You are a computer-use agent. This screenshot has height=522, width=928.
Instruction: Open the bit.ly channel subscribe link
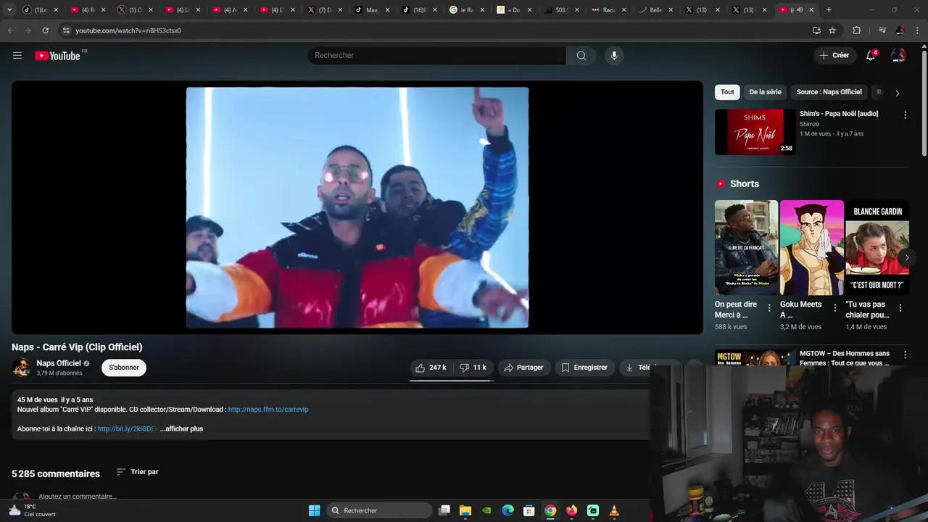point(127,429)
